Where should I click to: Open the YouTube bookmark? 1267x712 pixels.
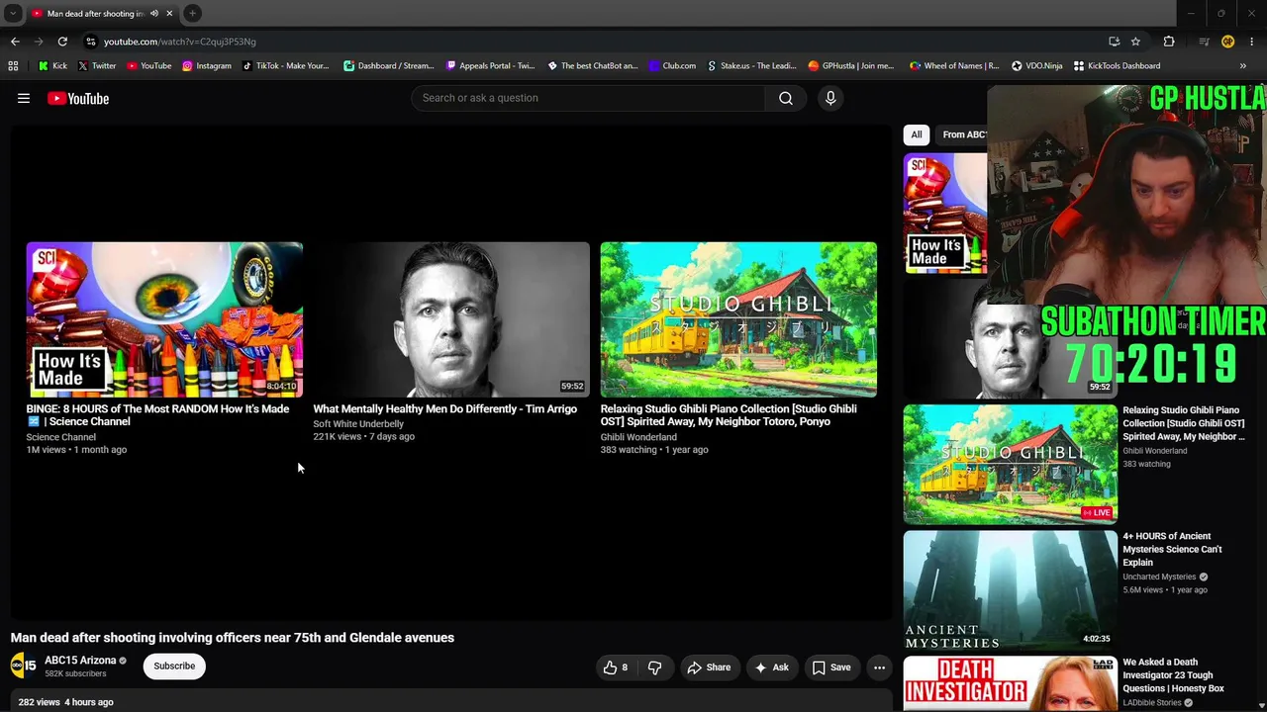(148, 66)
